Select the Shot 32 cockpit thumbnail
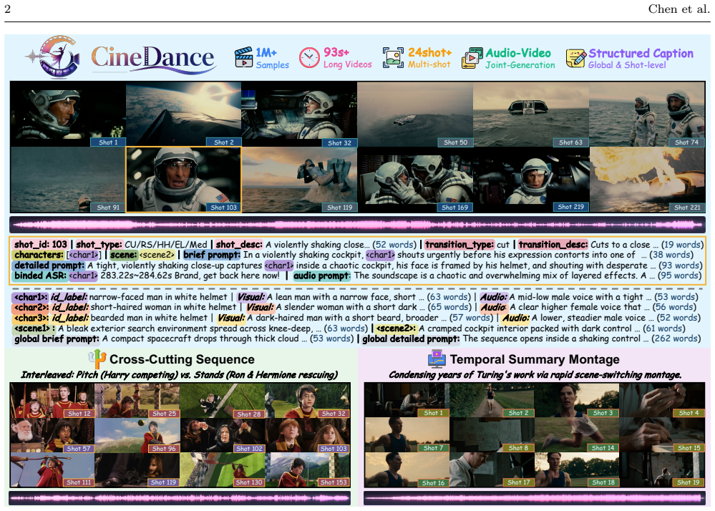The height and width of the screenshot is (511, 715). tap(299, 114)
